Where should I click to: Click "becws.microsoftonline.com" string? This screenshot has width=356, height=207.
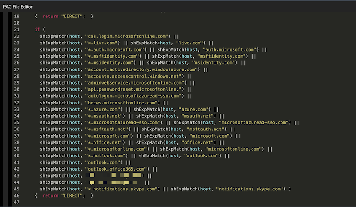pos(122,103)
